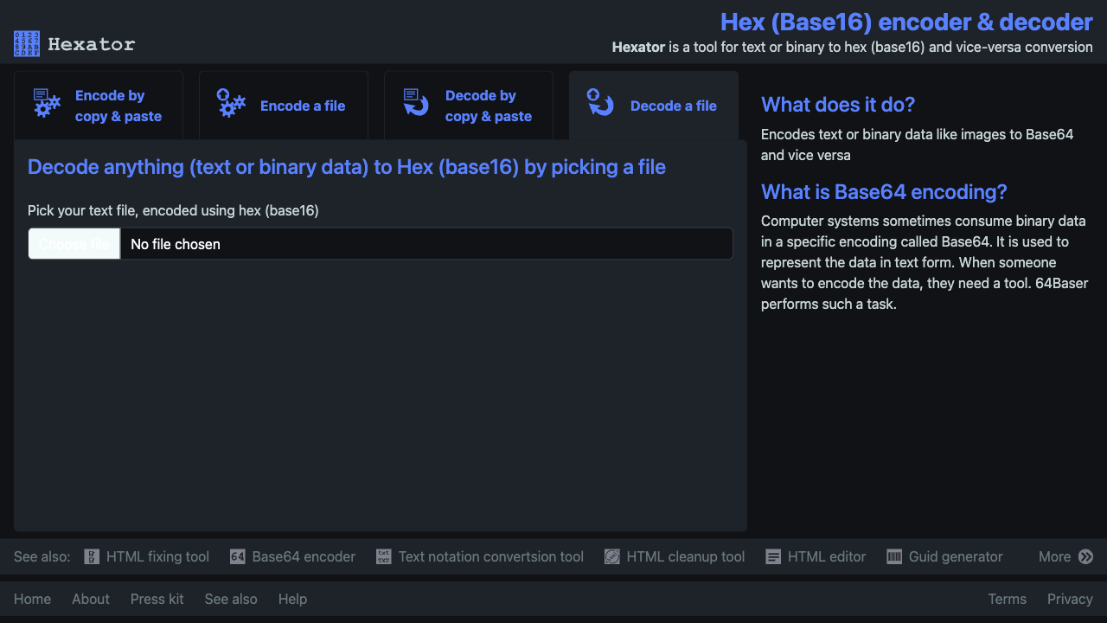1107x623 pixels.
Task: Click the HTML editor icon
Action: click(x=773, y=556)
